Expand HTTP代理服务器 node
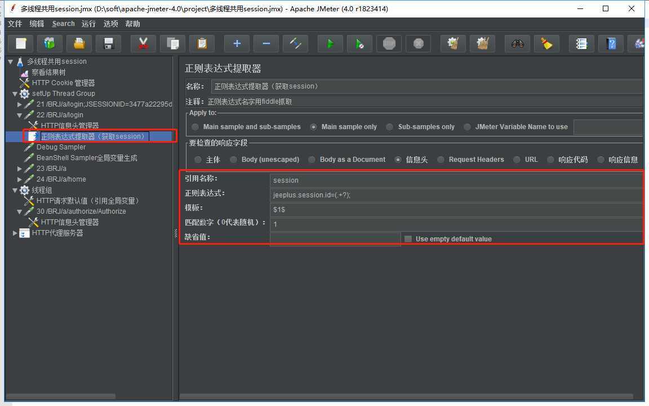The image size is (649, 406). pyautogui.click(x=15, y=233)
